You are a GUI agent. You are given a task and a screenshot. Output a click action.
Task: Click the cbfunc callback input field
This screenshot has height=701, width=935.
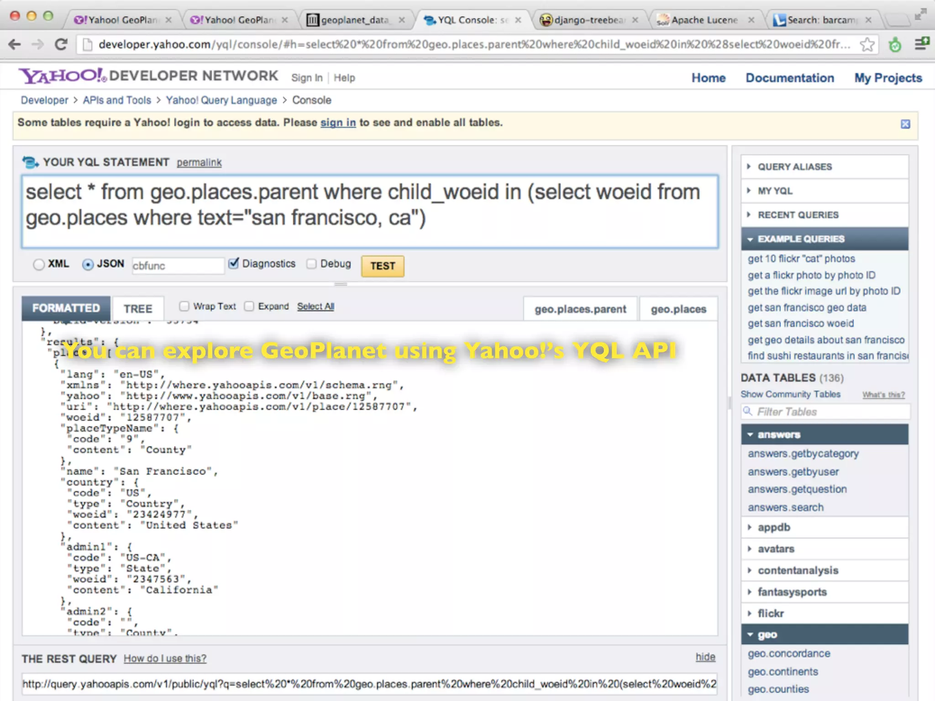(x=178, y=266)
